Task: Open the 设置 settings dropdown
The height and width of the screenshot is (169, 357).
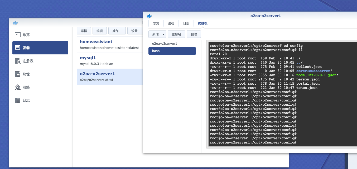Action: point(135,31)
